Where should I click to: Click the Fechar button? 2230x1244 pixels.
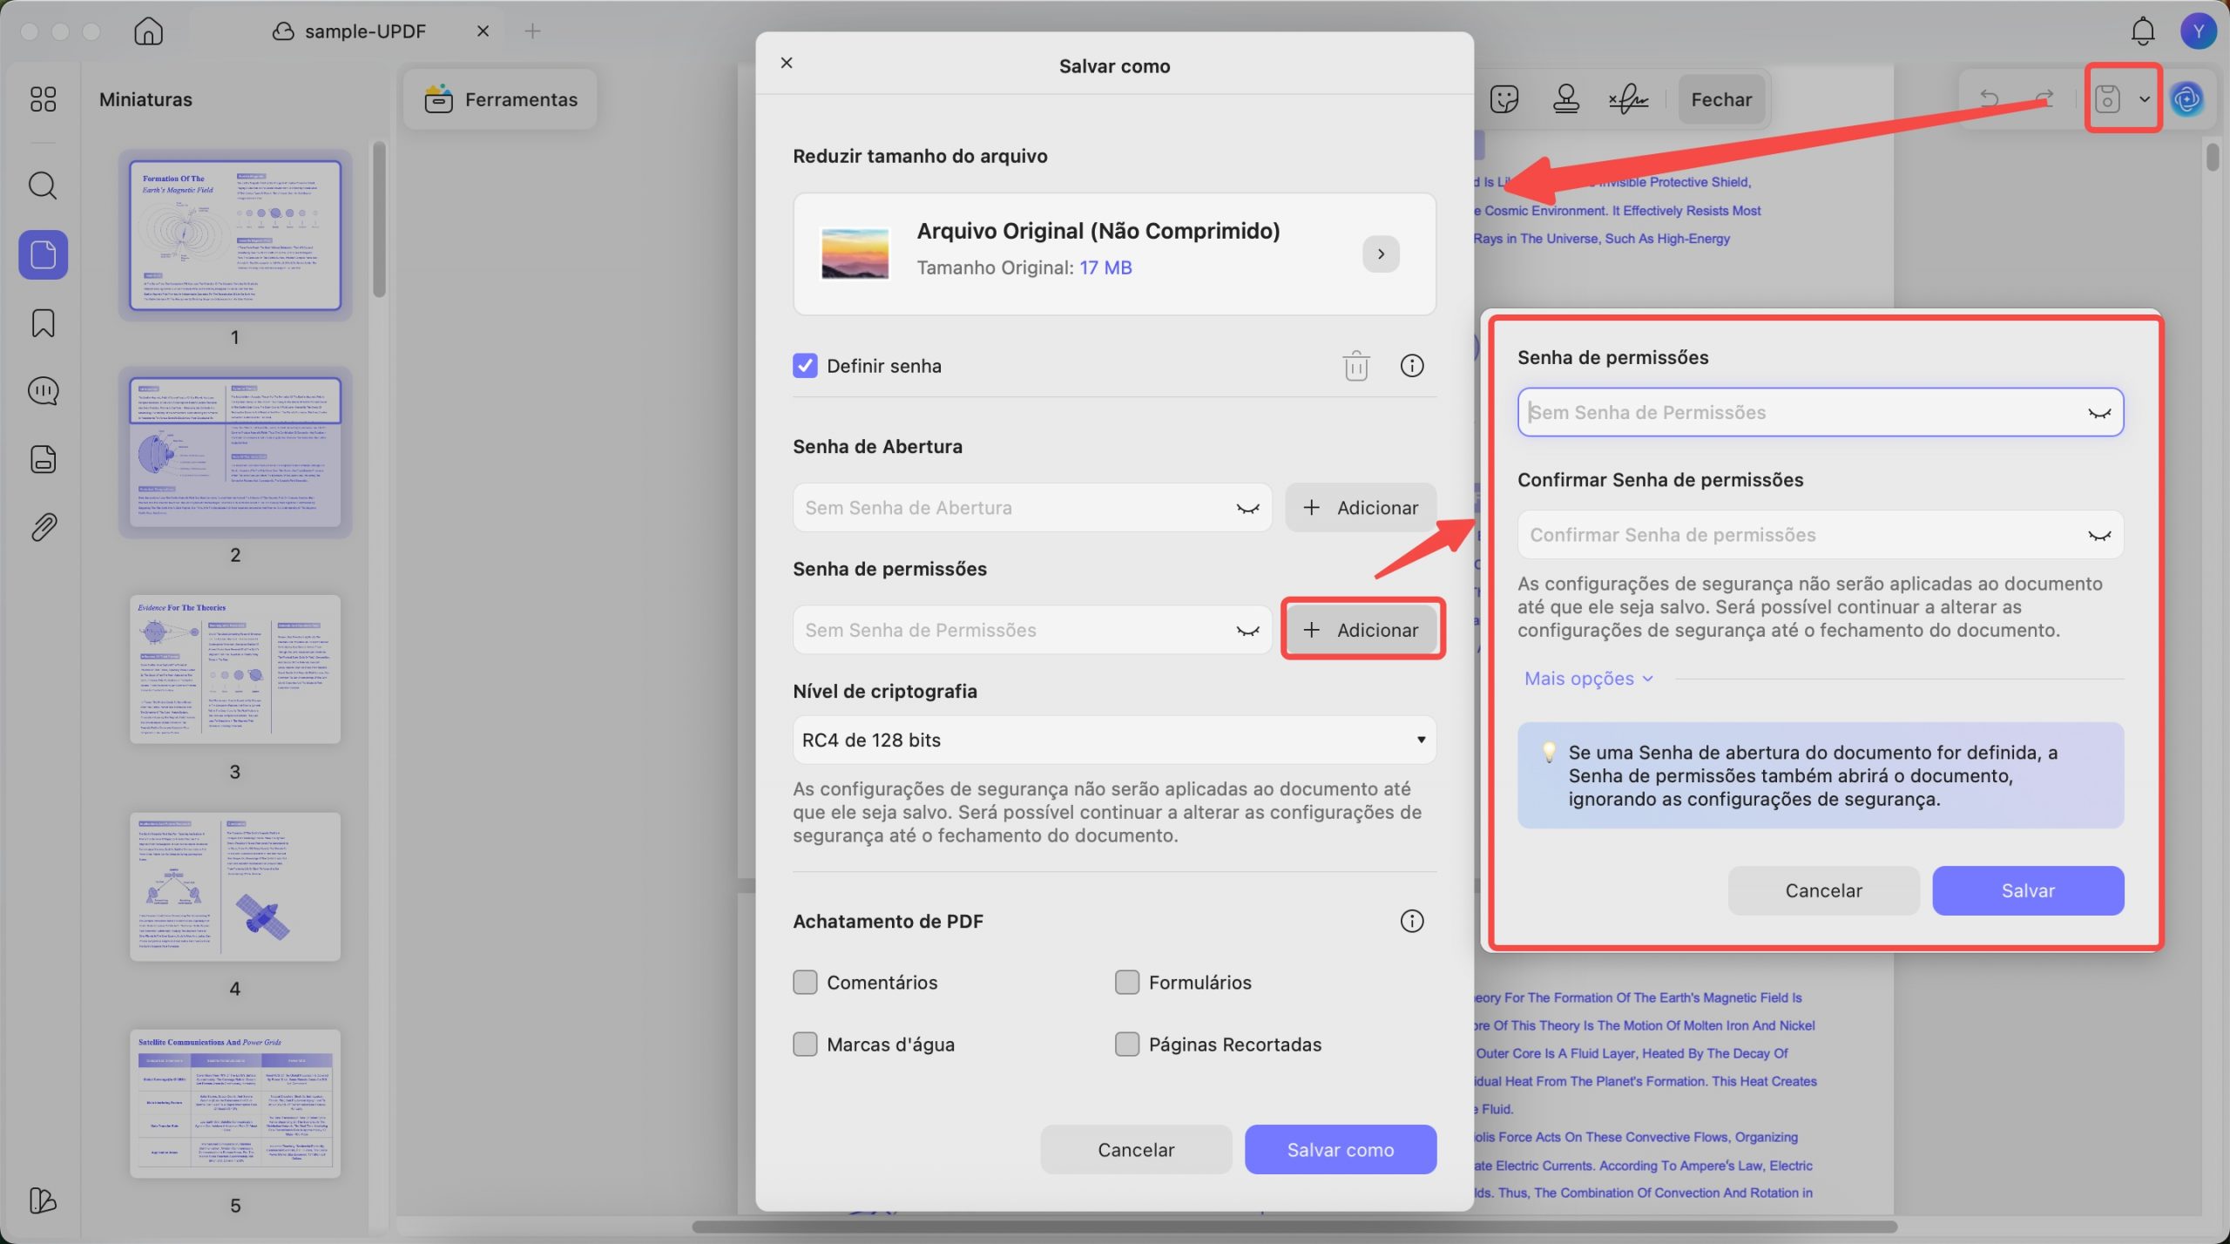tap(1721, 99)
